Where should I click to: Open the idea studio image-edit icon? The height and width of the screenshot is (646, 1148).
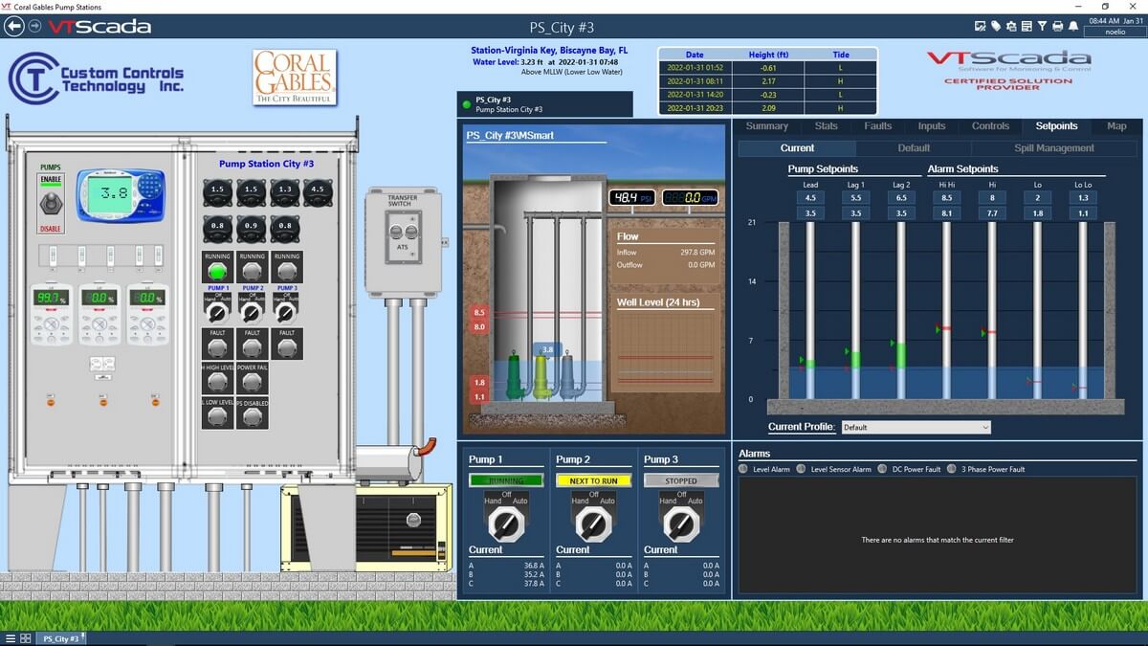click(x=980, y=26)
